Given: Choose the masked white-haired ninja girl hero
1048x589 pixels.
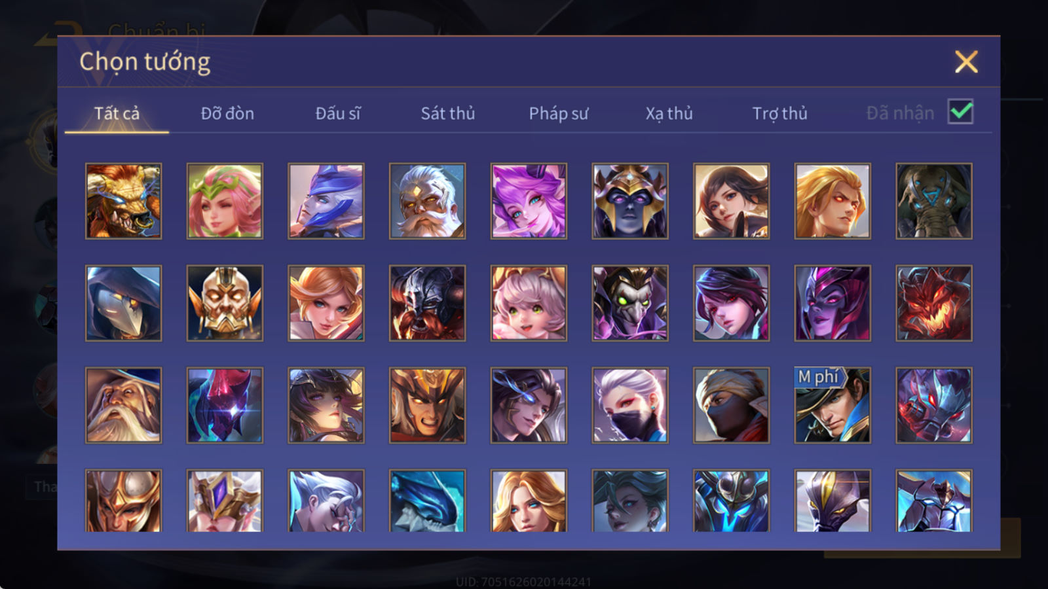Looking at the screenshot, I should pyautogui.click(x=630, y=405).
